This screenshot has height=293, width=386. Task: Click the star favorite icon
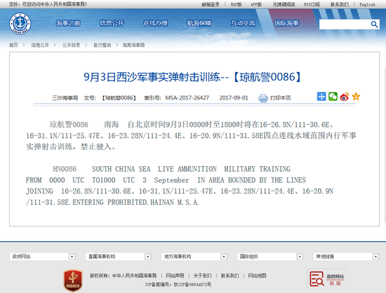(356, 97)
